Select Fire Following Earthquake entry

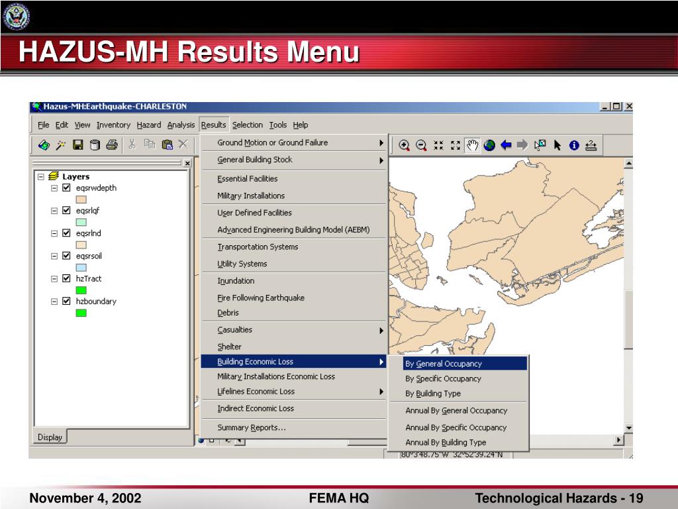point(294,298)
